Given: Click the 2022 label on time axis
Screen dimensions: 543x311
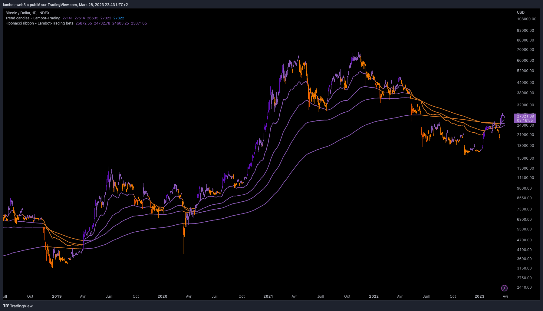Looking at the screenshot, I should tap(374, 296).
